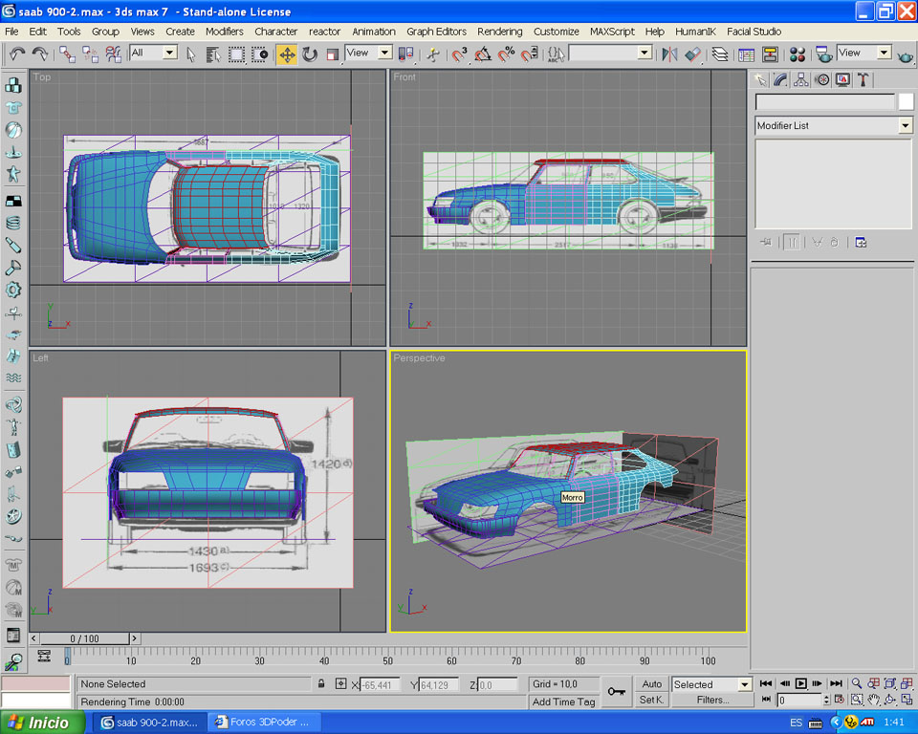This screenshot has height=734, width=918.
Task: Open the Modifiers menu
Action: point(224,32)
